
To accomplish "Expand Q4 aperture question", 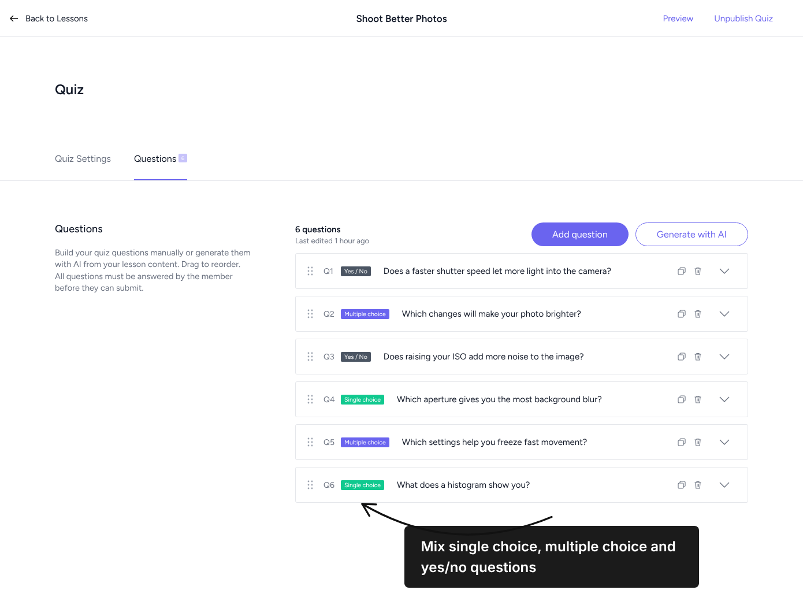I will (x=724, y=399).
